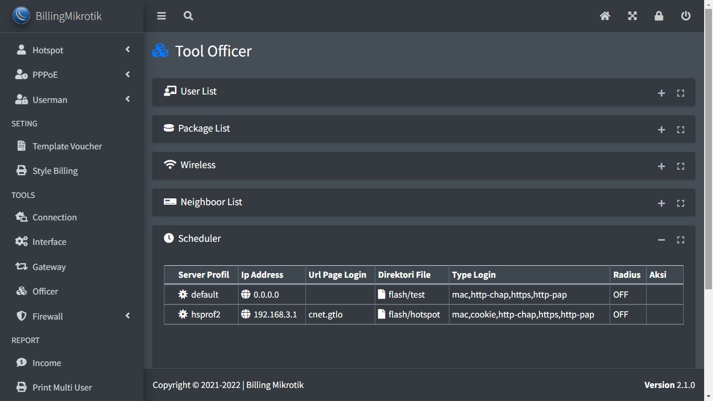Open search with the magnifier icon
Viewport: 713px width, 401px height.
(188, 16)
